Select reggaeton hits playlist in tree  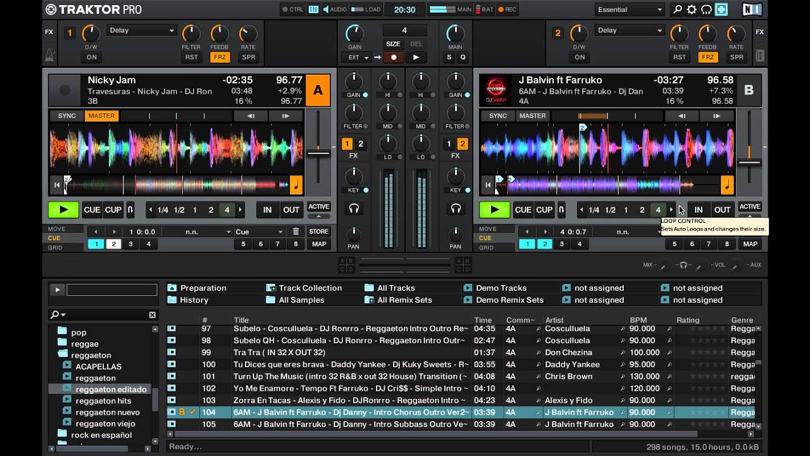point(104,401)
